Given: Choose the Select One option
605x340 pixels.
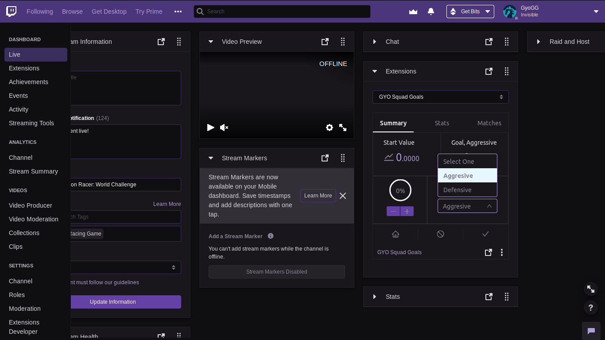Looking at the screenshot, I should pos(467,162).
